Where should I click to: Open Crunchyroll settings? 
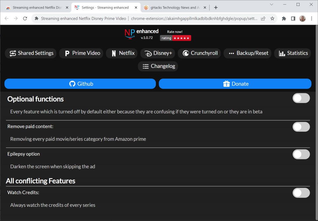coord(199,53)
